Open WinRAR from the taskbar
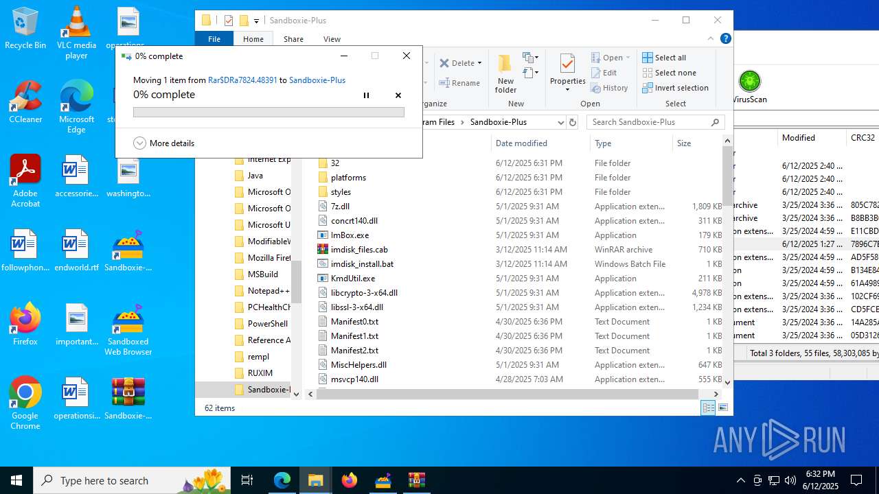Viewport: 879px width, 494px height. coord(417,480)
